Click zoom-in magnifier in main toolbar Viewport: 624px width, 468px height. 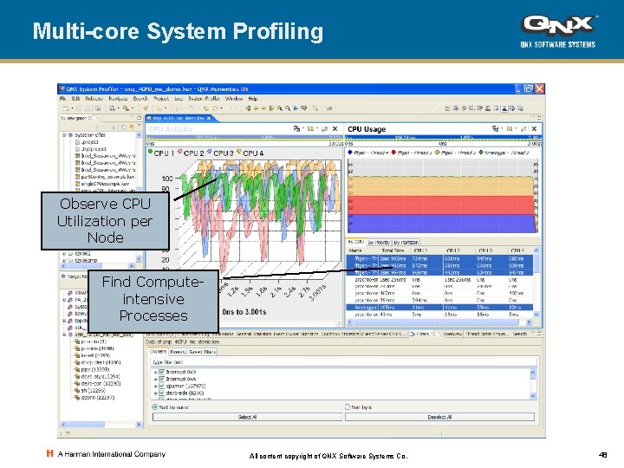280,107
